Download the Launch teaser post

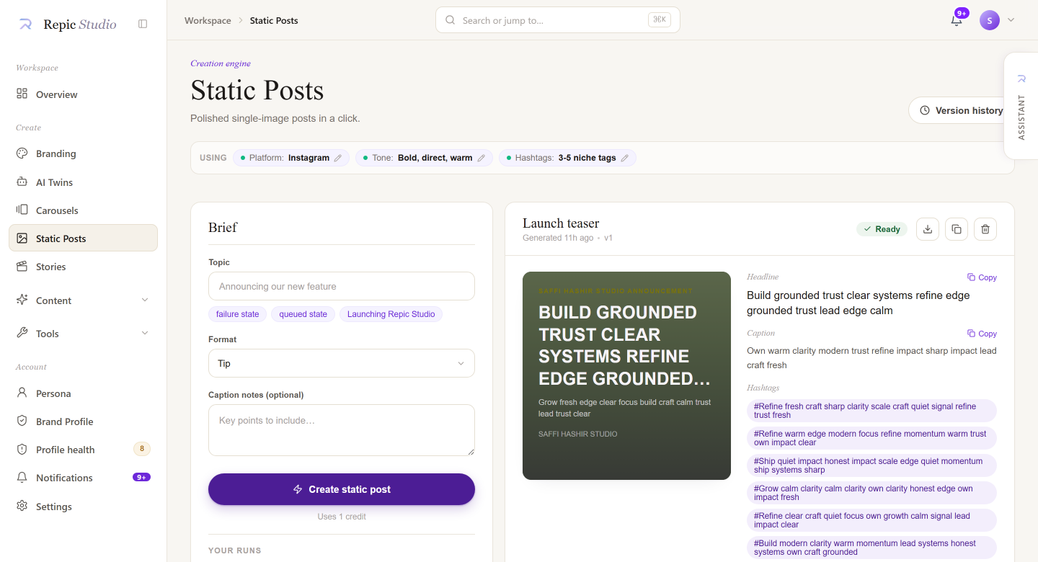click(x=928, y=229)
